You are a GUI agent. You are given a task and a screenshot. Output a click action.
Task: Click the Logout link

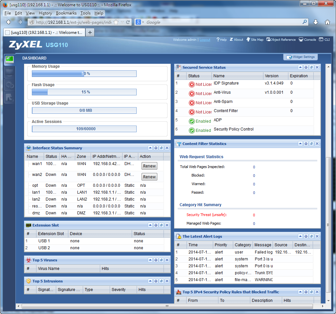205,40
